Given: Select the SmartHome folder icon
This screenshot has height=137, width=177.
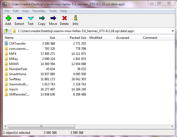Looking at the screenshot, I should pyautogui.click(x=6, y=74).
